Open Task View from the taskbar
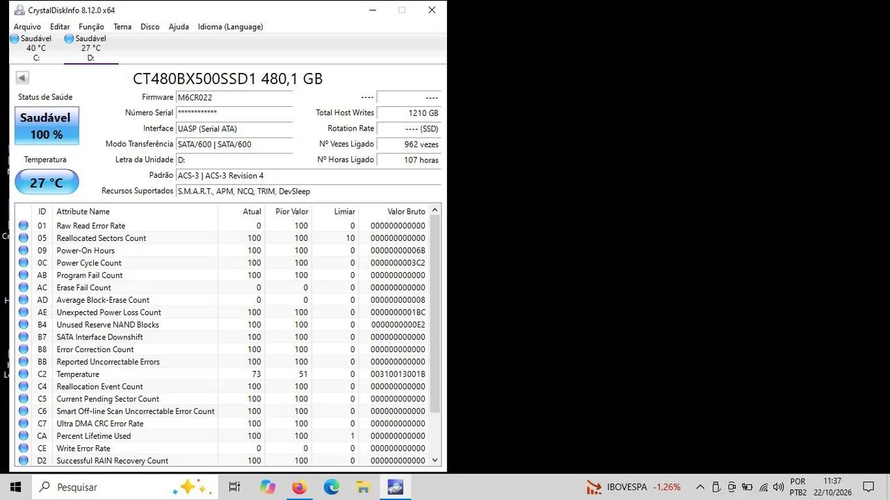Viewport: 890px width, 500px height. coord(234,487)
